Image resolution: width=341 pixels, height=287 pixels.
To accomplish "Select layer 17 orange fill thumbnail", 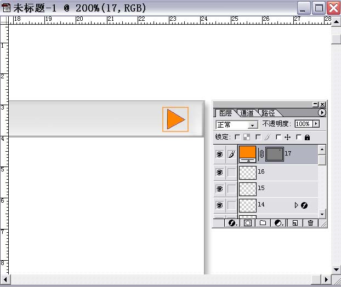I will pos(247,154).
